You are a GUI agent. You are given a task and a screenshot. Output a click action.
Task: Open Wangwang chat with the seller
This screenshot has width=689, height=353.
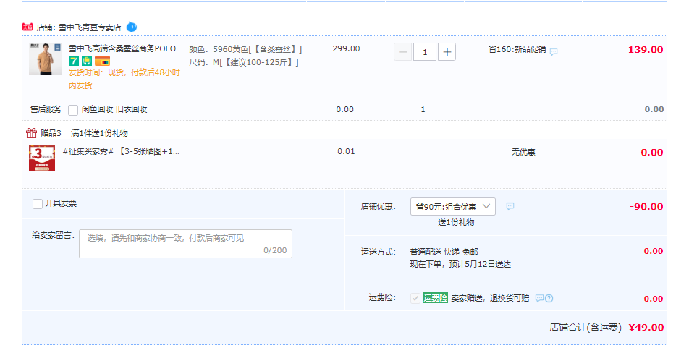[x=132, y=27]
